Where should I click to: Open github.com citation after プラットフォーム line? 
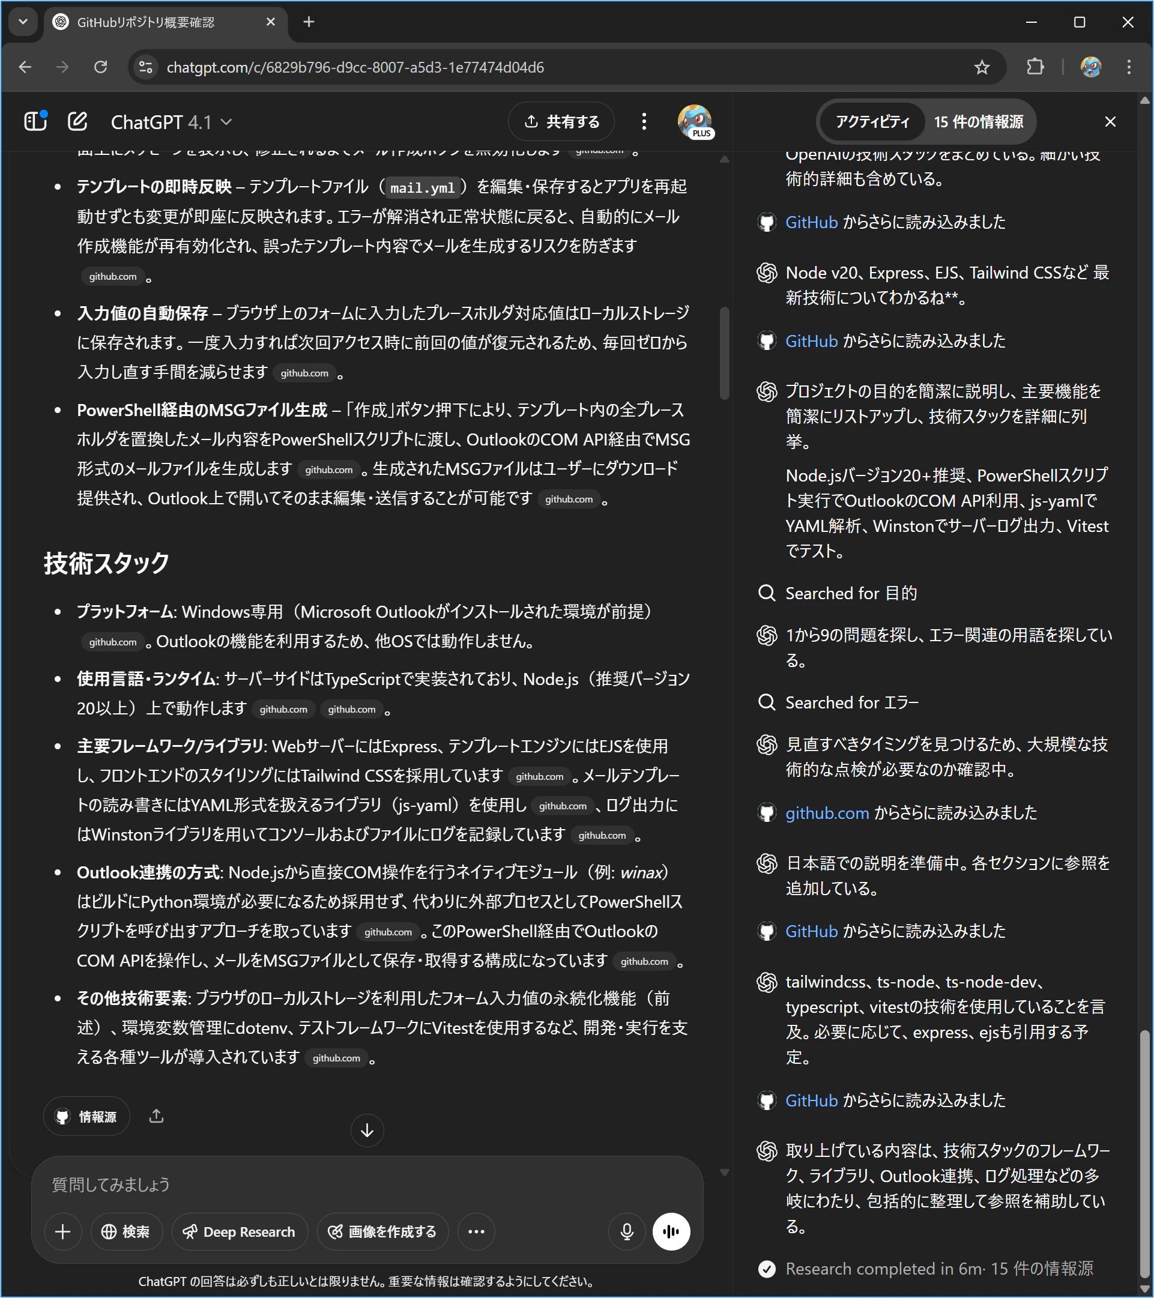coord(112,642)
